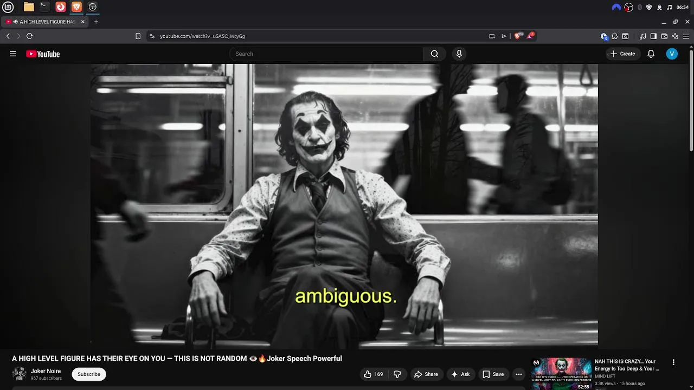The width and height of the screenshot is (694, 390).
Task: Open the MIND LIFT recommended video thumbnail
Action: [561, 374]
